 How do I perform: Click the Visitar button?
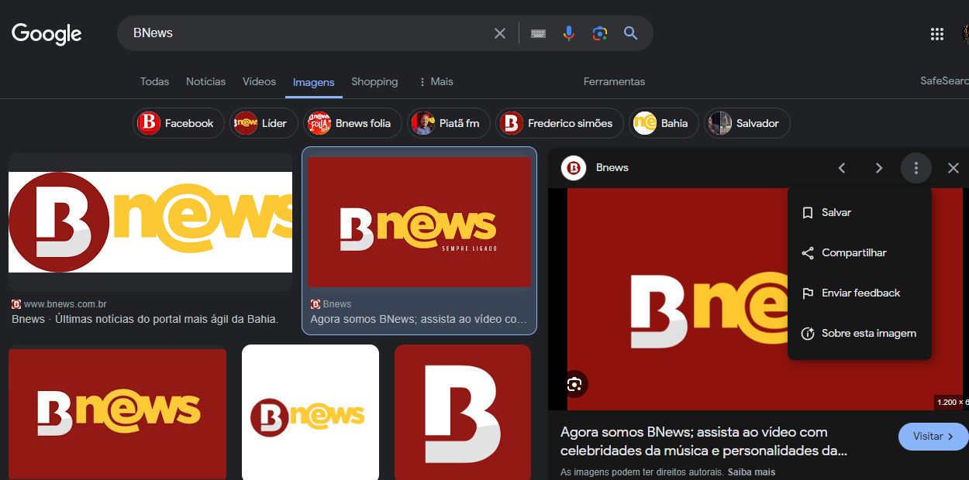coord(933,437)
